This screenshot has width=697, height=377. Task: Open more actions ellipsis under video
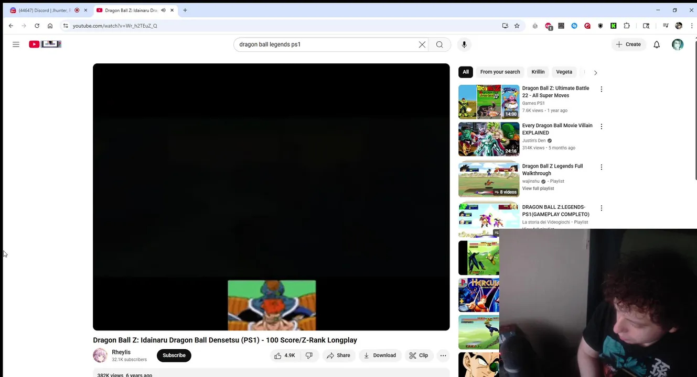(x=443, y=356)
